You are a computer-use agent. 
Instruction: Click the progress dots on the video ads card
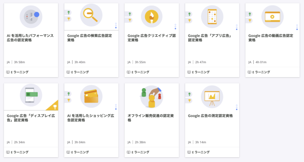(297, 26)
